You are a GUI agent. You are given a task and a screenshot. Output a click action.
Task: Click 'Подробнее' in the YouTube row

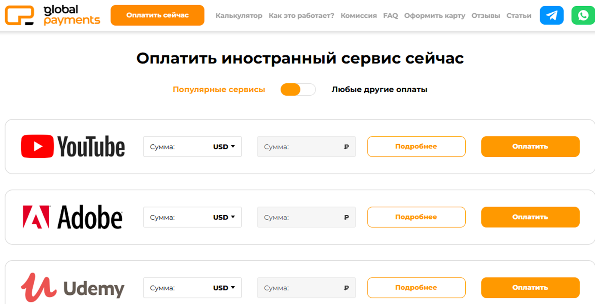(x=416, y=147)
